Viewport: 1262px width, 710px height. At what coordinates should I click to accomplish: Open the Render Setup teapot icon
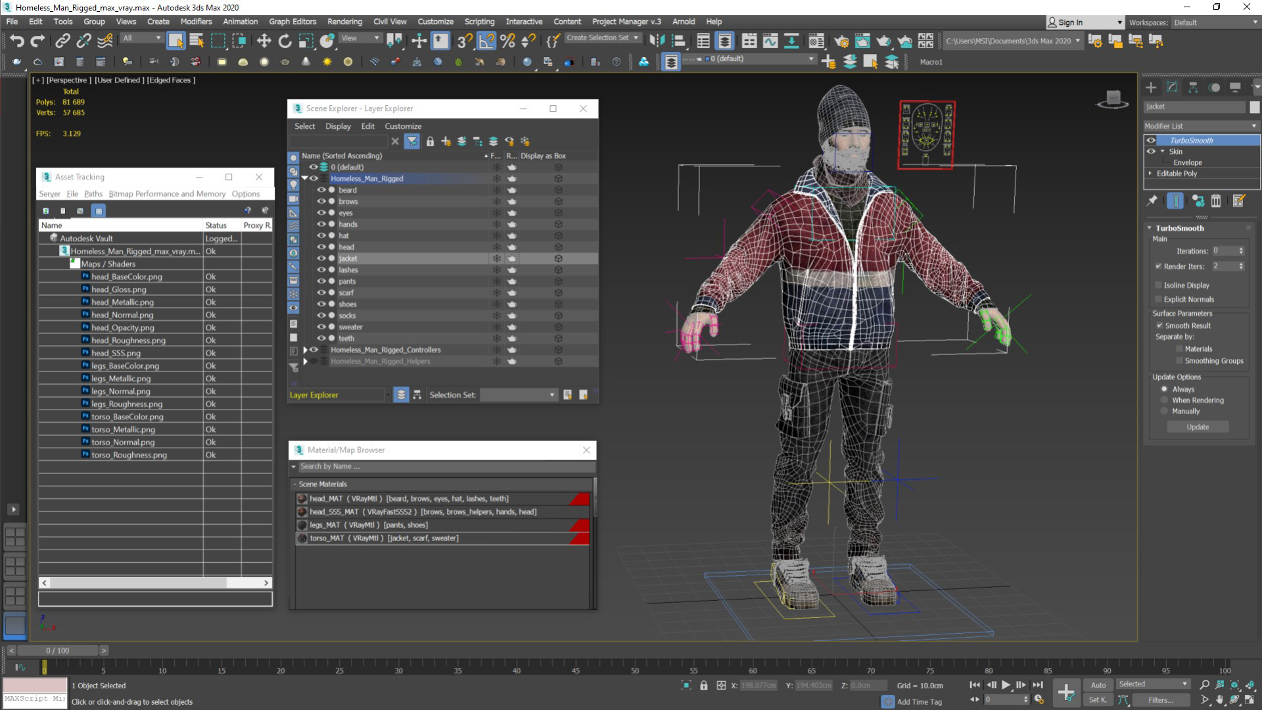[x=841, y=41]
